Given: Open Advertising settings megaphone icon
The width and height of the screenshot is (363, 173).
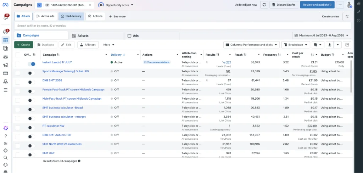Looking at the screenshot, I should (x=6, y=65).
